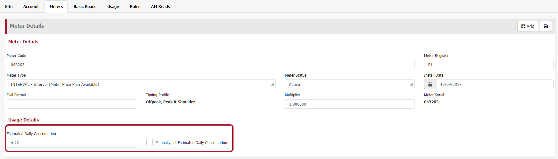Open the Install Date calendar icon
558x159 pixels.
430,84
